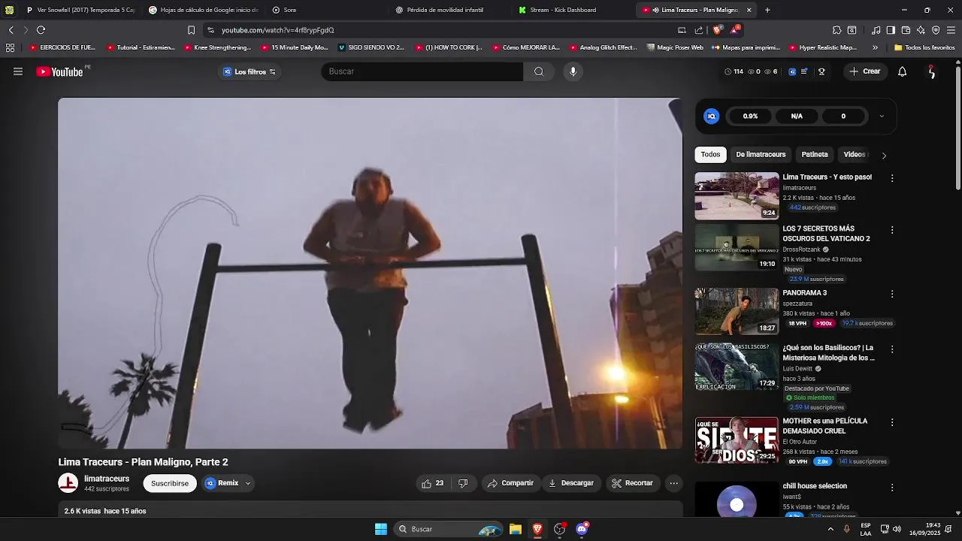Viewport: 962px width, 541px height.
Task: Click Brave Rewards triangle icon
Action: 735,30
